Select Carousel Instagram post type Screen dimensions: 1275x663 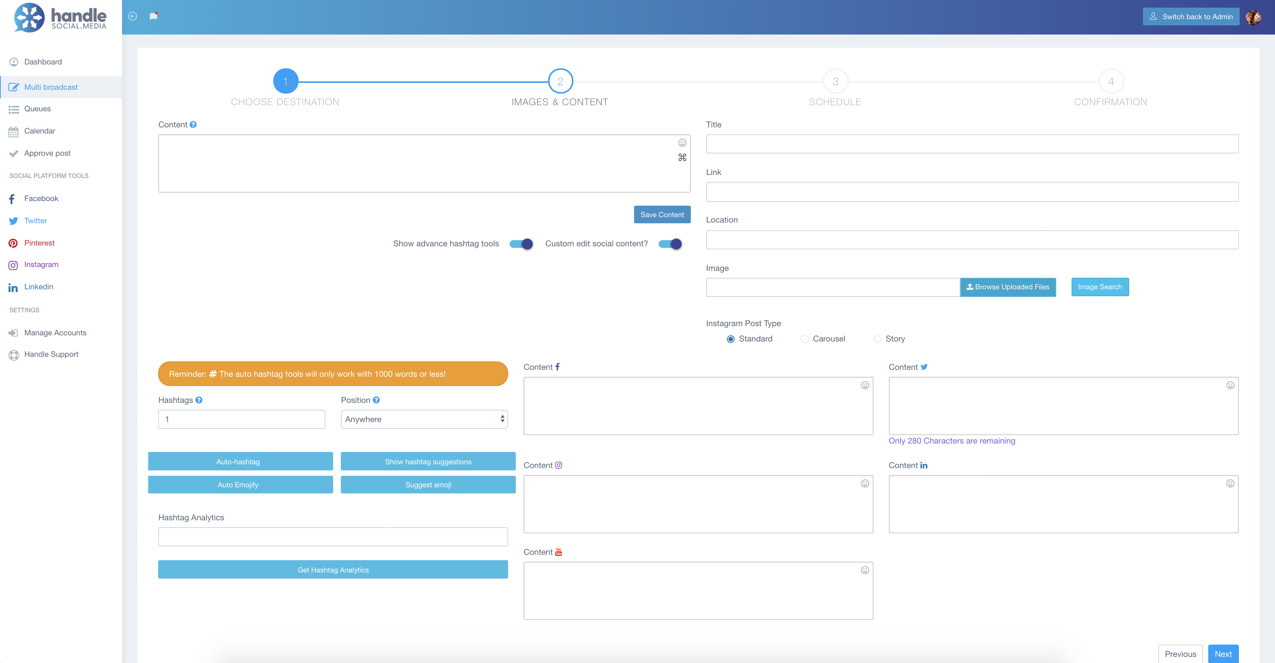click(805, 340)
